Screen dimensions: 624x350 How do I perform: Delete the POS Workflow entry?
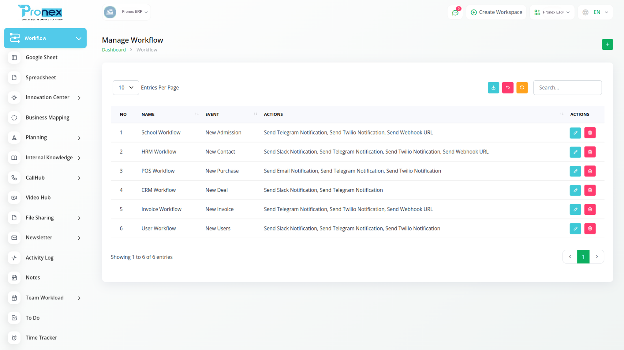pyautogui.click(x=590, y=171)
